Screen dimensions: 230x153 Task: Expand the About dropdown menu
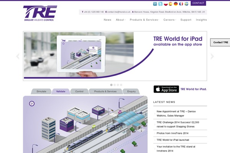[x=121, y=20]
